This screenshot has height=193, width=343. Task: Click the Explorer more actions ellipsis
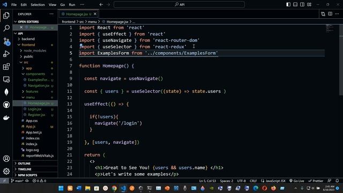pos(51,14)
